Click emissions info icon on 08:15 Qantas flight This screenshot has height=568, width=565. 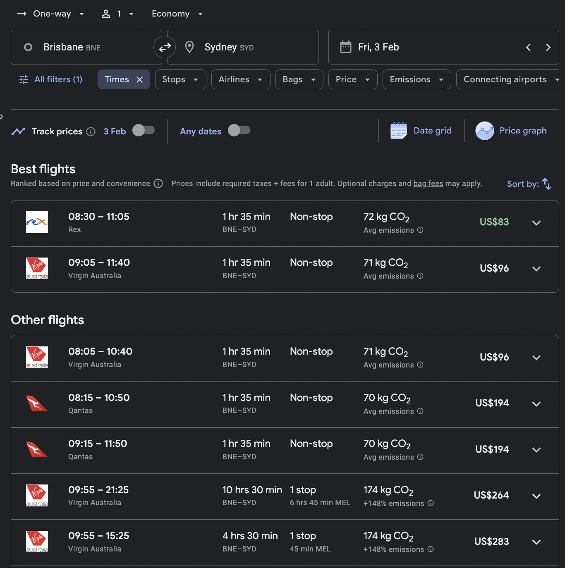[x=420, y=411]
